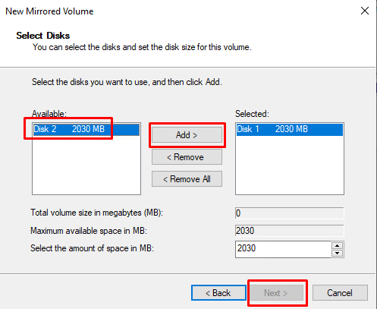The height and width of the screenshot is (309, 377).
Task: Select Disk 2 in the Available list
Action: point(86,129)
